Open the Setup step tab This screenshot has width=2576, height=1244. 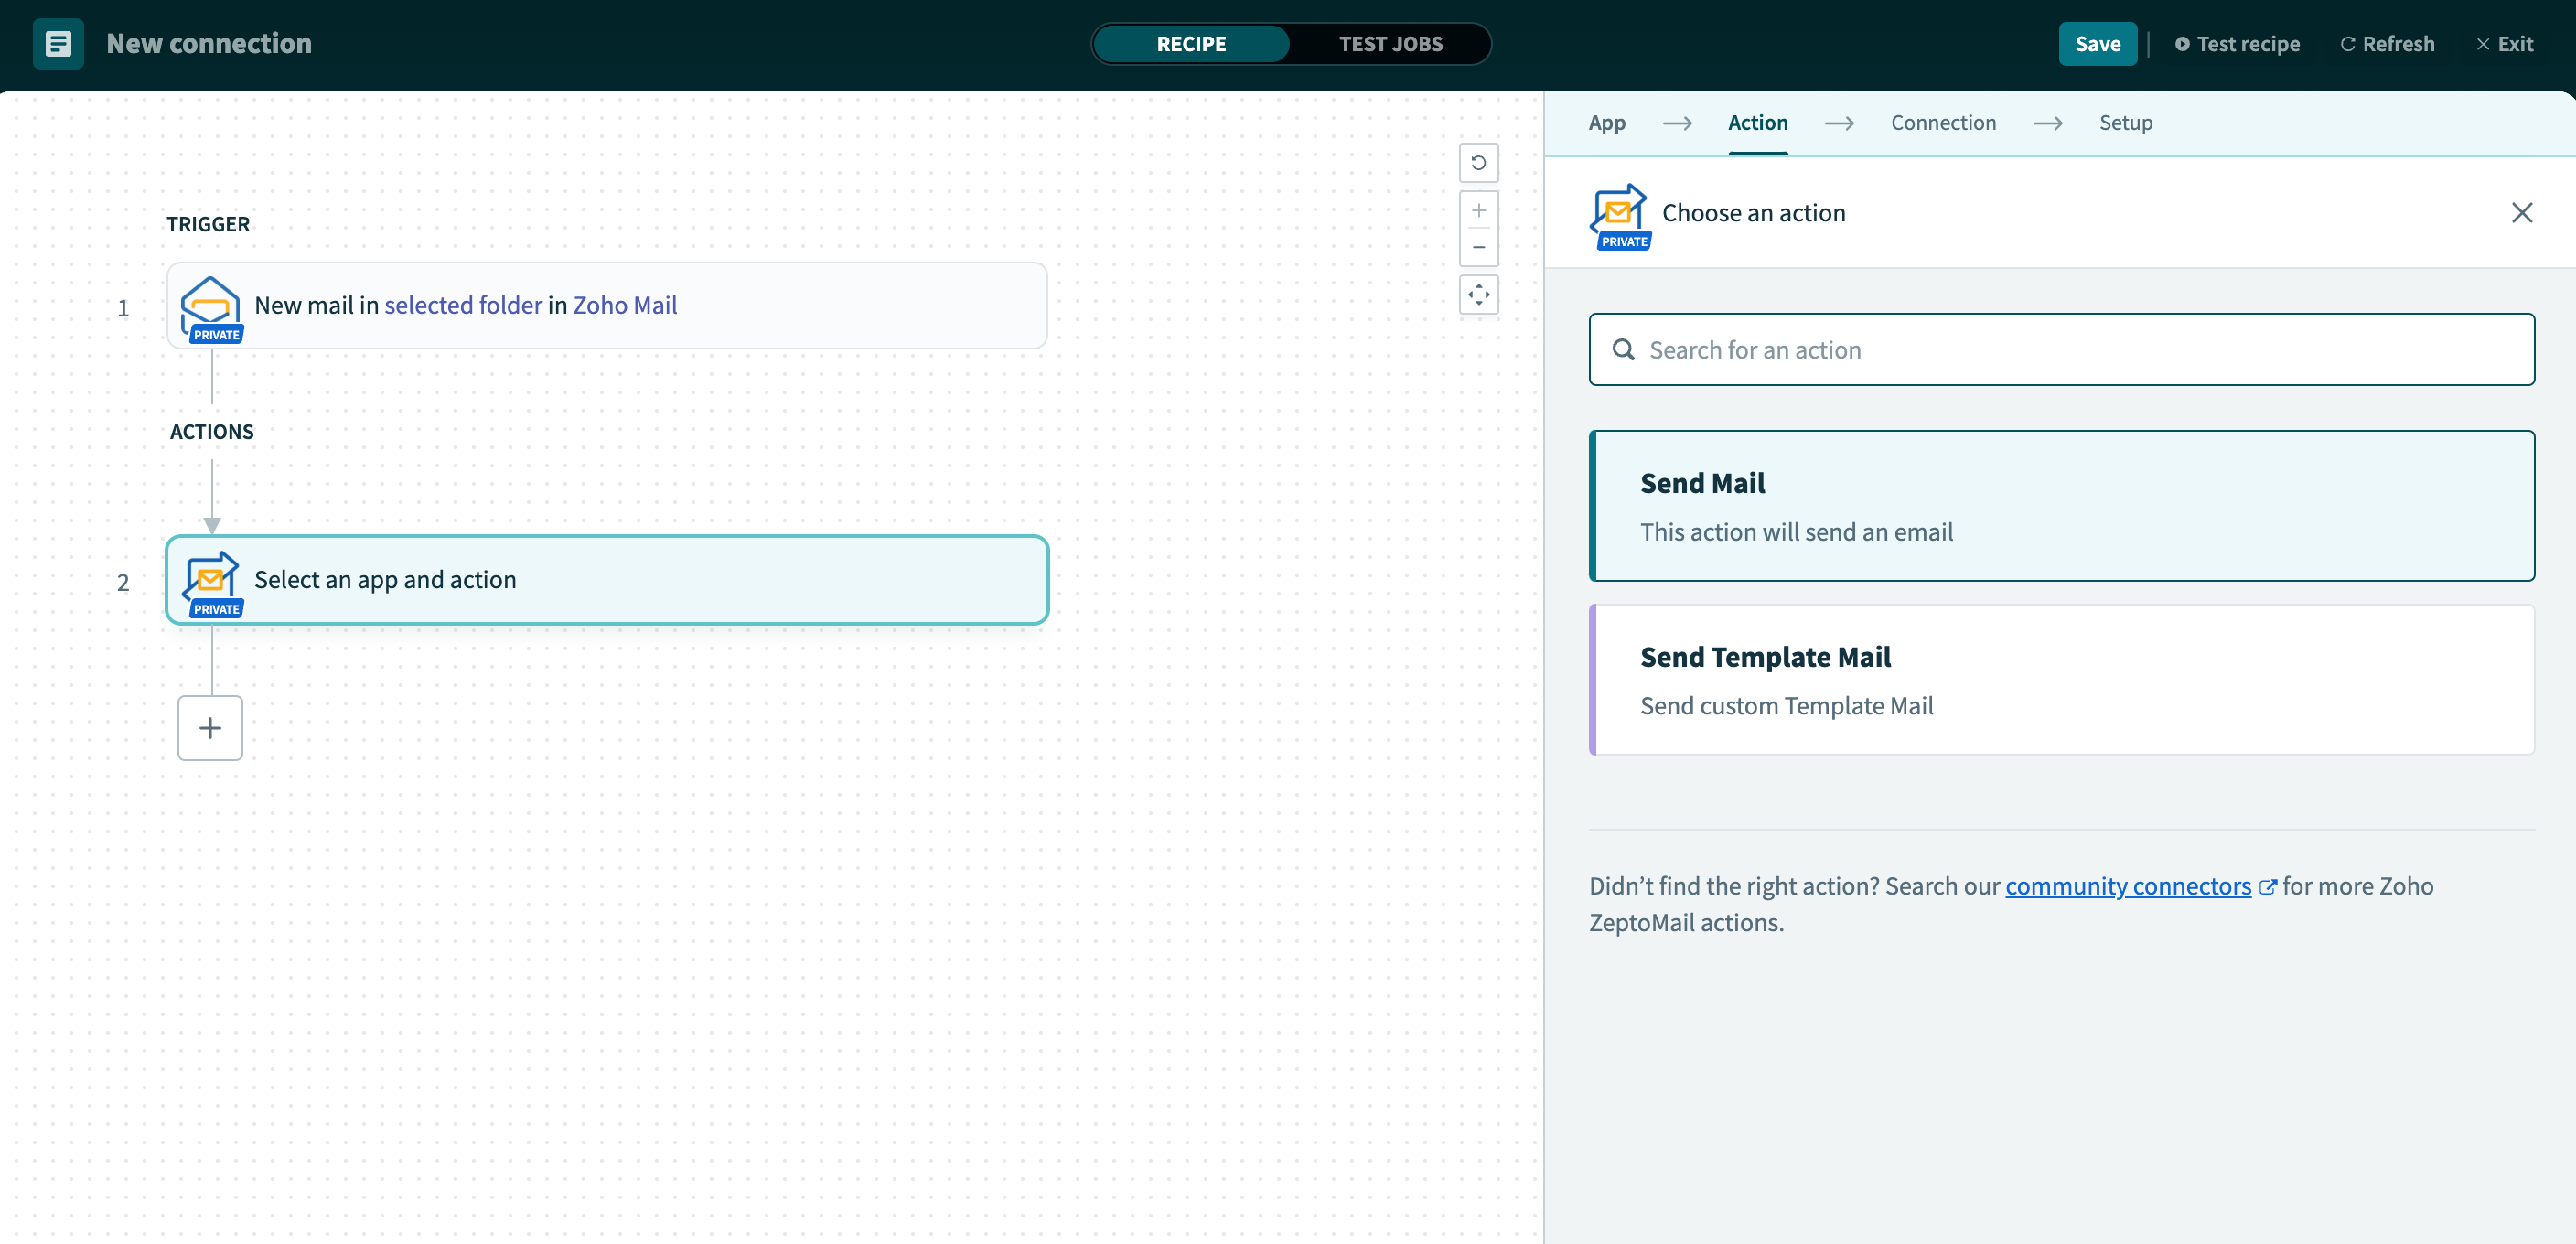tap(2125, 123)
